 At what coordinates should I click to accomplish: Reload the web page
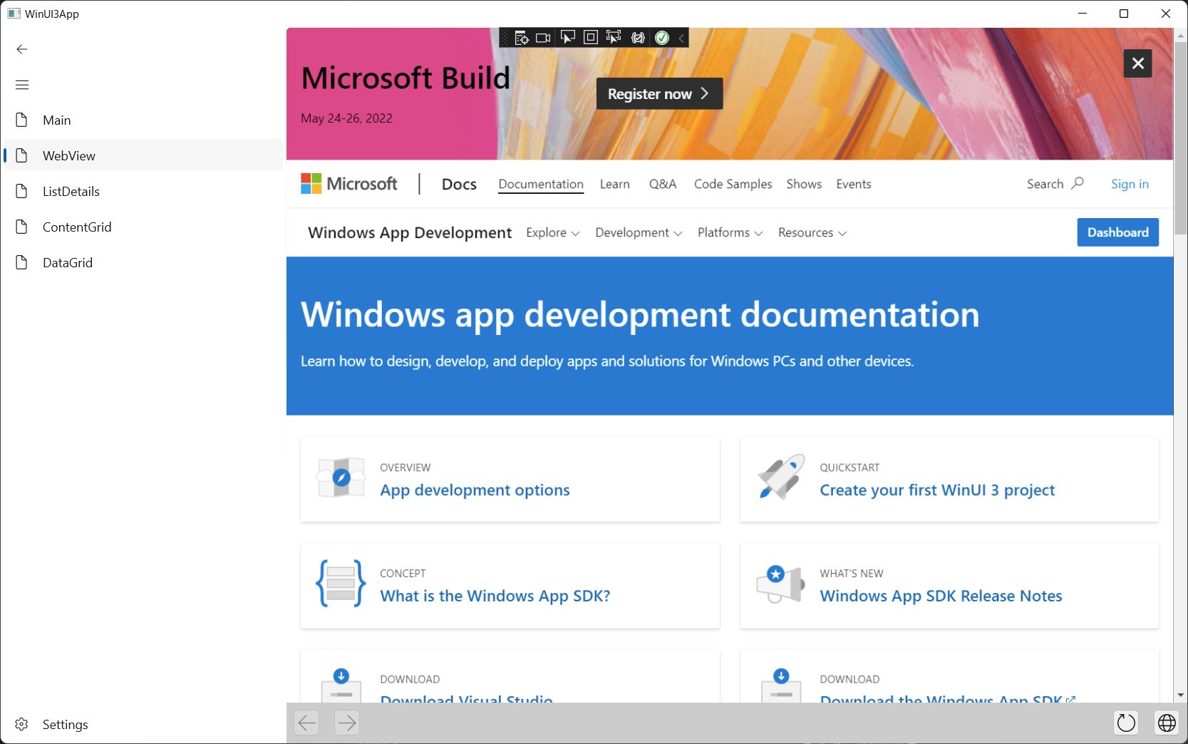(x=1126, y=723)
